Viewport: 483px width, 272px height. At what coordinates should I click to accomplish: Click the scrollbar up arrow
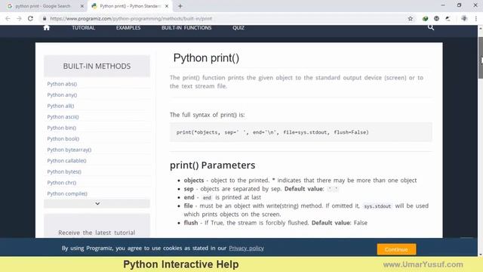coord(480,28)
